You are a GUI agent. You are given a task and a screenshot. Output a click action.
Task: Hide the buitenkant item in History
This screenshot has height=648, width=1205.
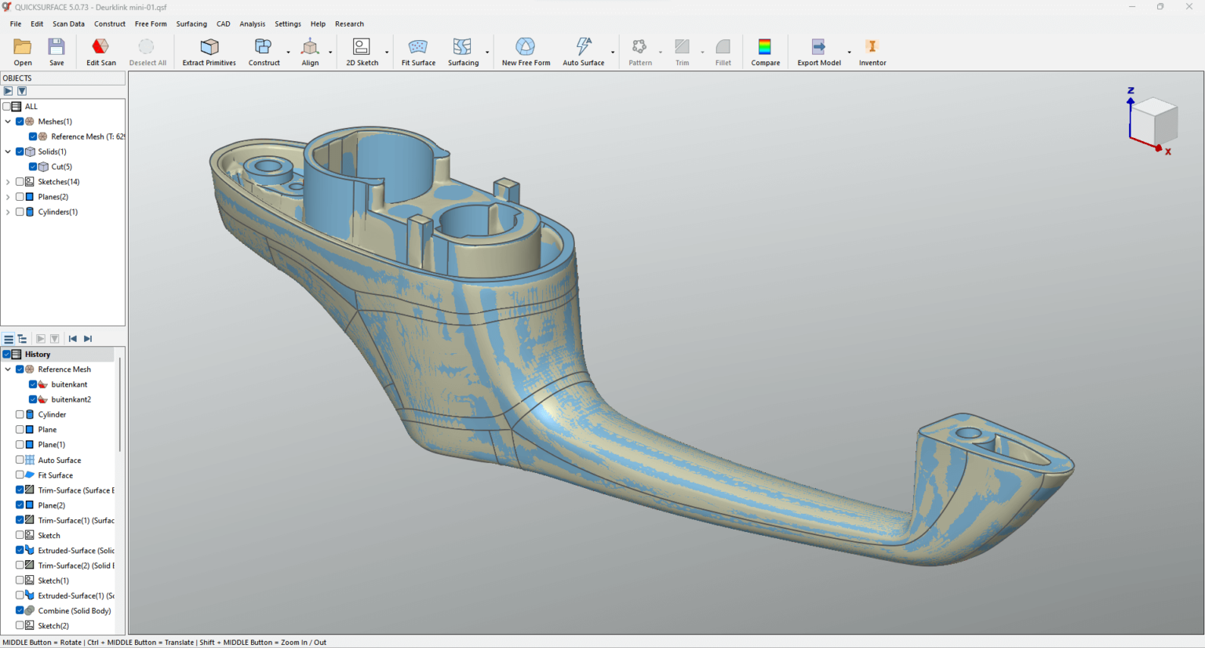pyautogui.click(x=33, y=384)
